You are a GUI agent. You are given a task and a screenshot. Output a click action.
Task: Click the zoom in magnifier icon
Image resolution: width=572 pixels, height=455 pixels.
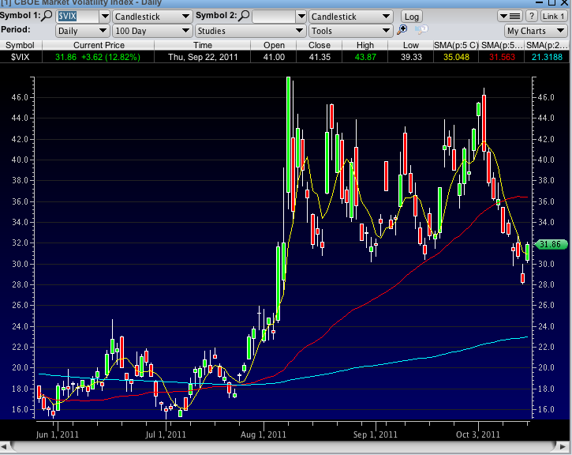pos(402,30)
